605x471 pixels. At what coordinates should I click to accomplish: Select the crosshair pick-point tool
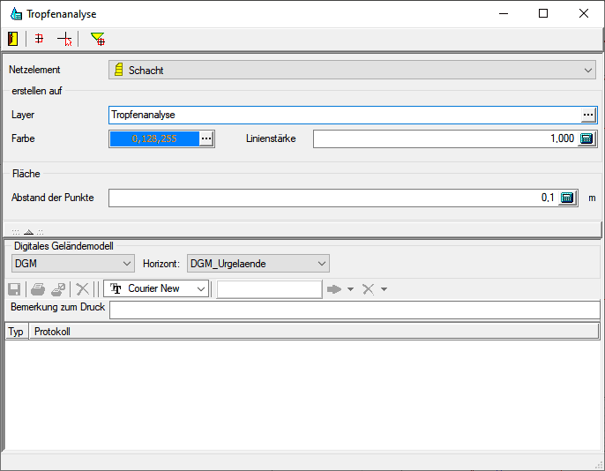[x=63, y=39]
